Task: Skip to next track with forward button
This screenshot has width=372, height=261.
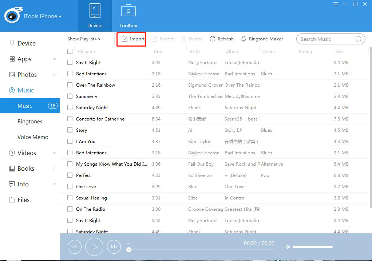Action: pyautogui.click(x=114, y=247)
